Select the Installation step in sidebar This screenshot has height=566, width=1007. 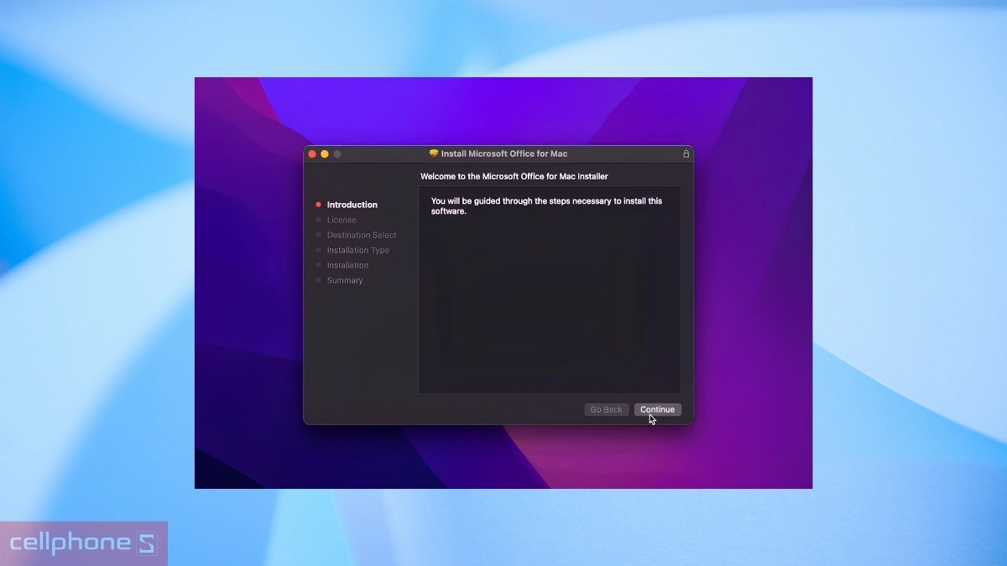(347, 265)
